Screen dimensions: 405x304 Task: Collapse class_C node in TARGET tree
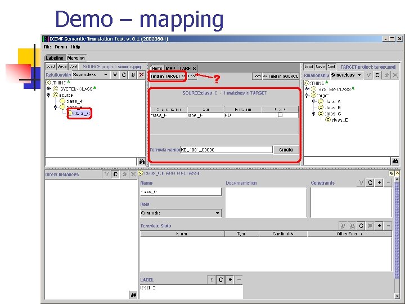[313, 114]
